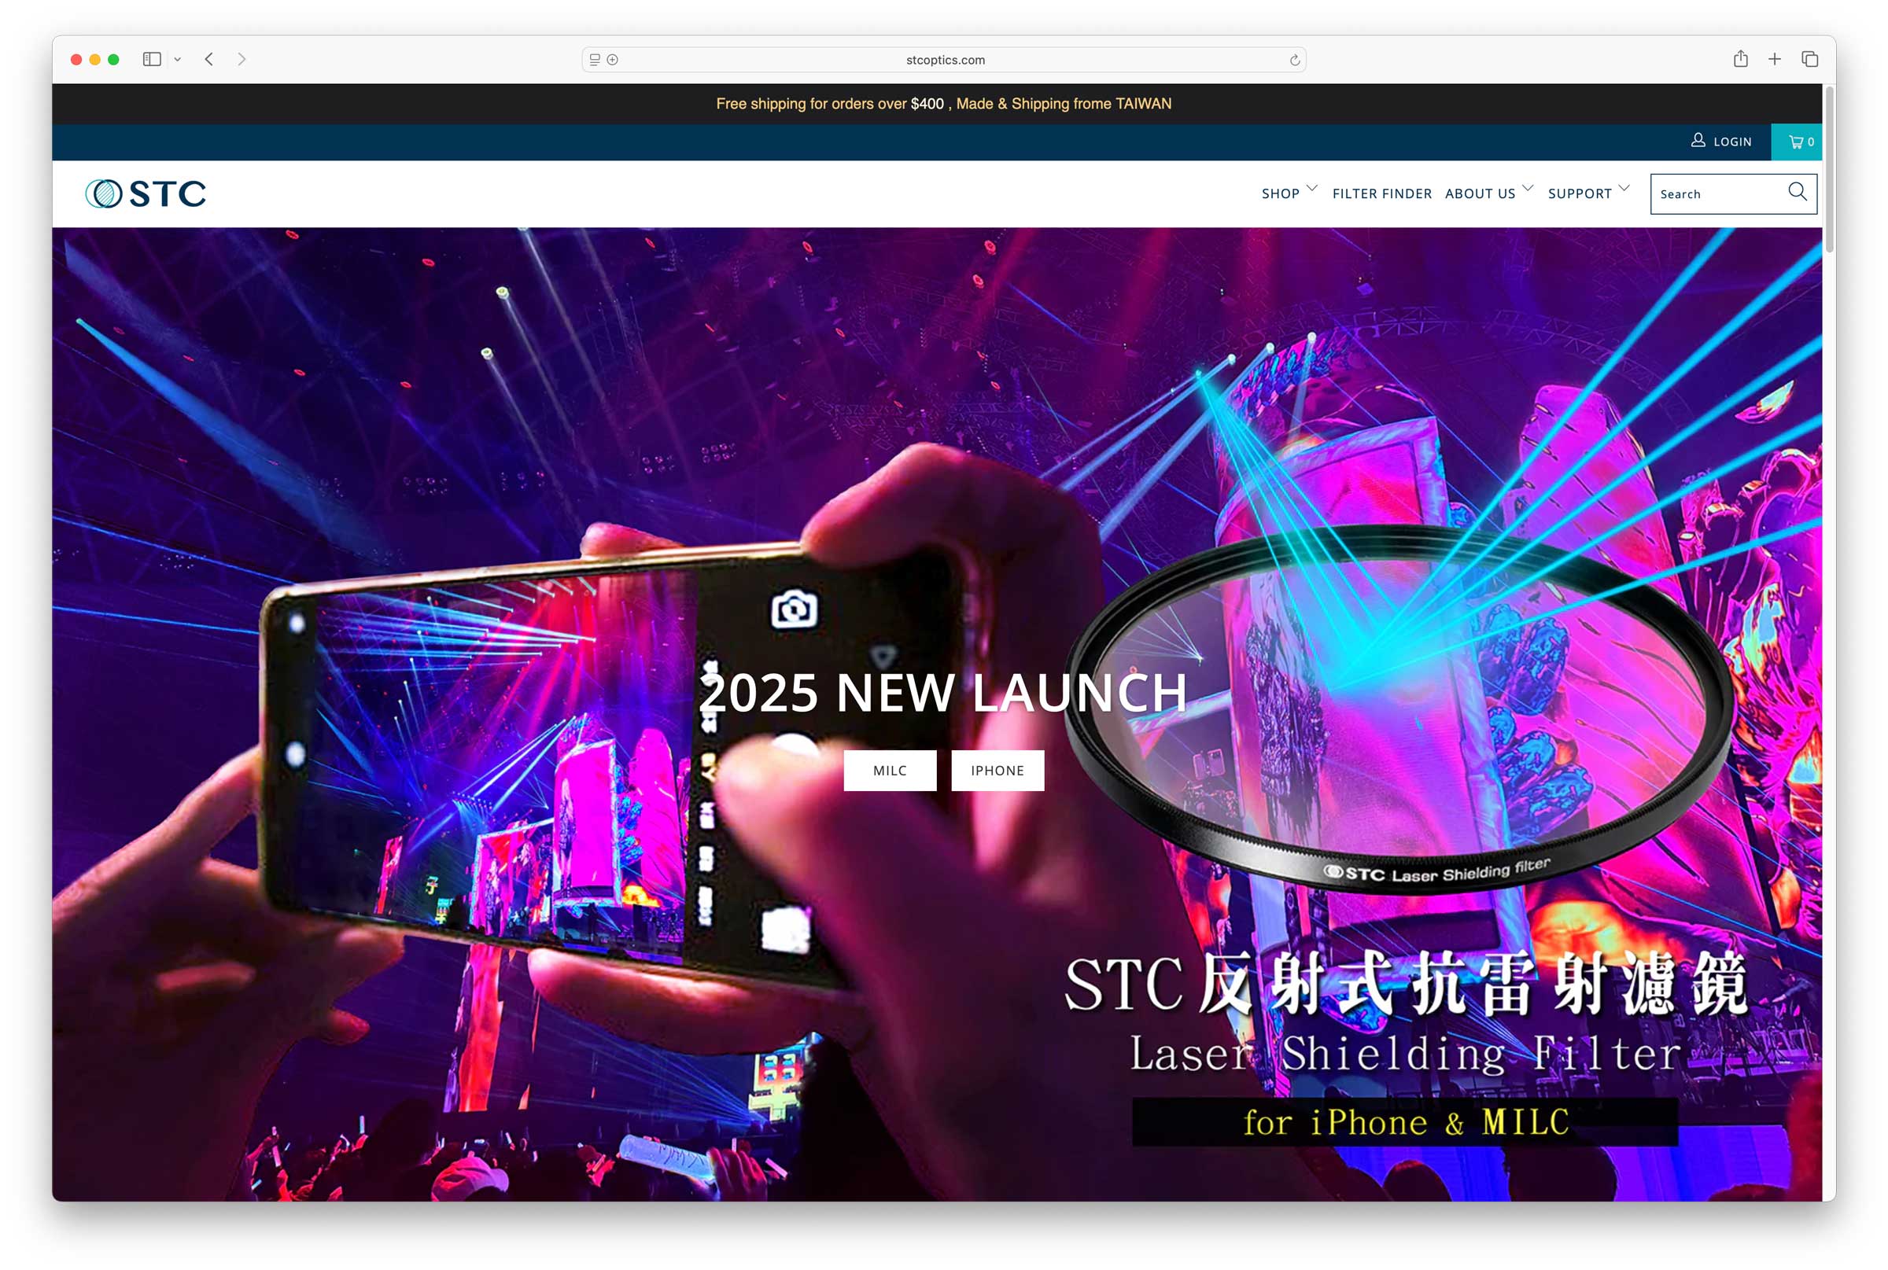Viewport: 1888px width, 1270px height.
Task: Reload the page with the refresh icon
Action: tap(1294, 60)
